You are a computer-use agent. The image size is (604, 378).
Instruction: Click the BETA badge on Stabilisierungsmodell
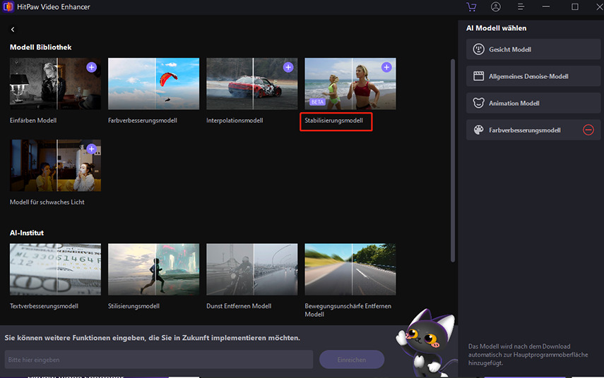(317, 102)
